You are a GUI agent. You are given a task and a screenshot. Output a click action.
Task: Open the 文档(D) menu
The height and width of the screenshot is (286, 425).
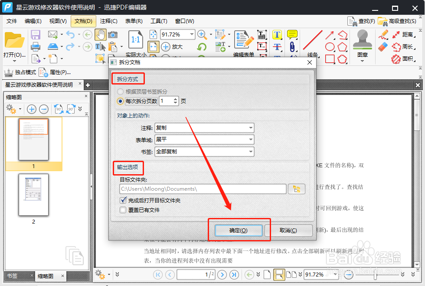pos(83,21)
